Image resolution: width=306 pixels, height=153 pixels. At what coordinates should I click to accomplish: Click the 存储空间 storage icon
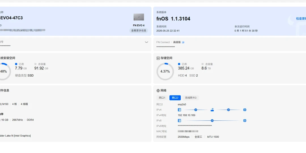[x=158, y=58]
